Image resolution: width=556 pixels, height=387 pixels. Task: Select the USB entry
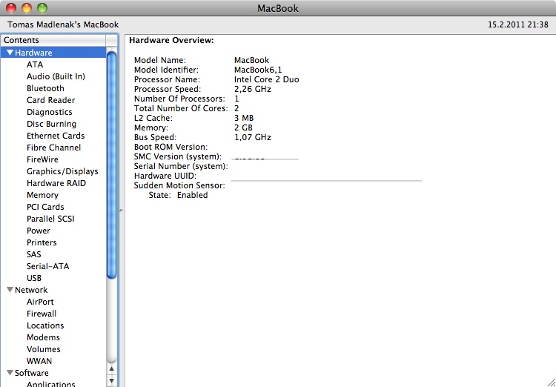[x=34, y=278]
